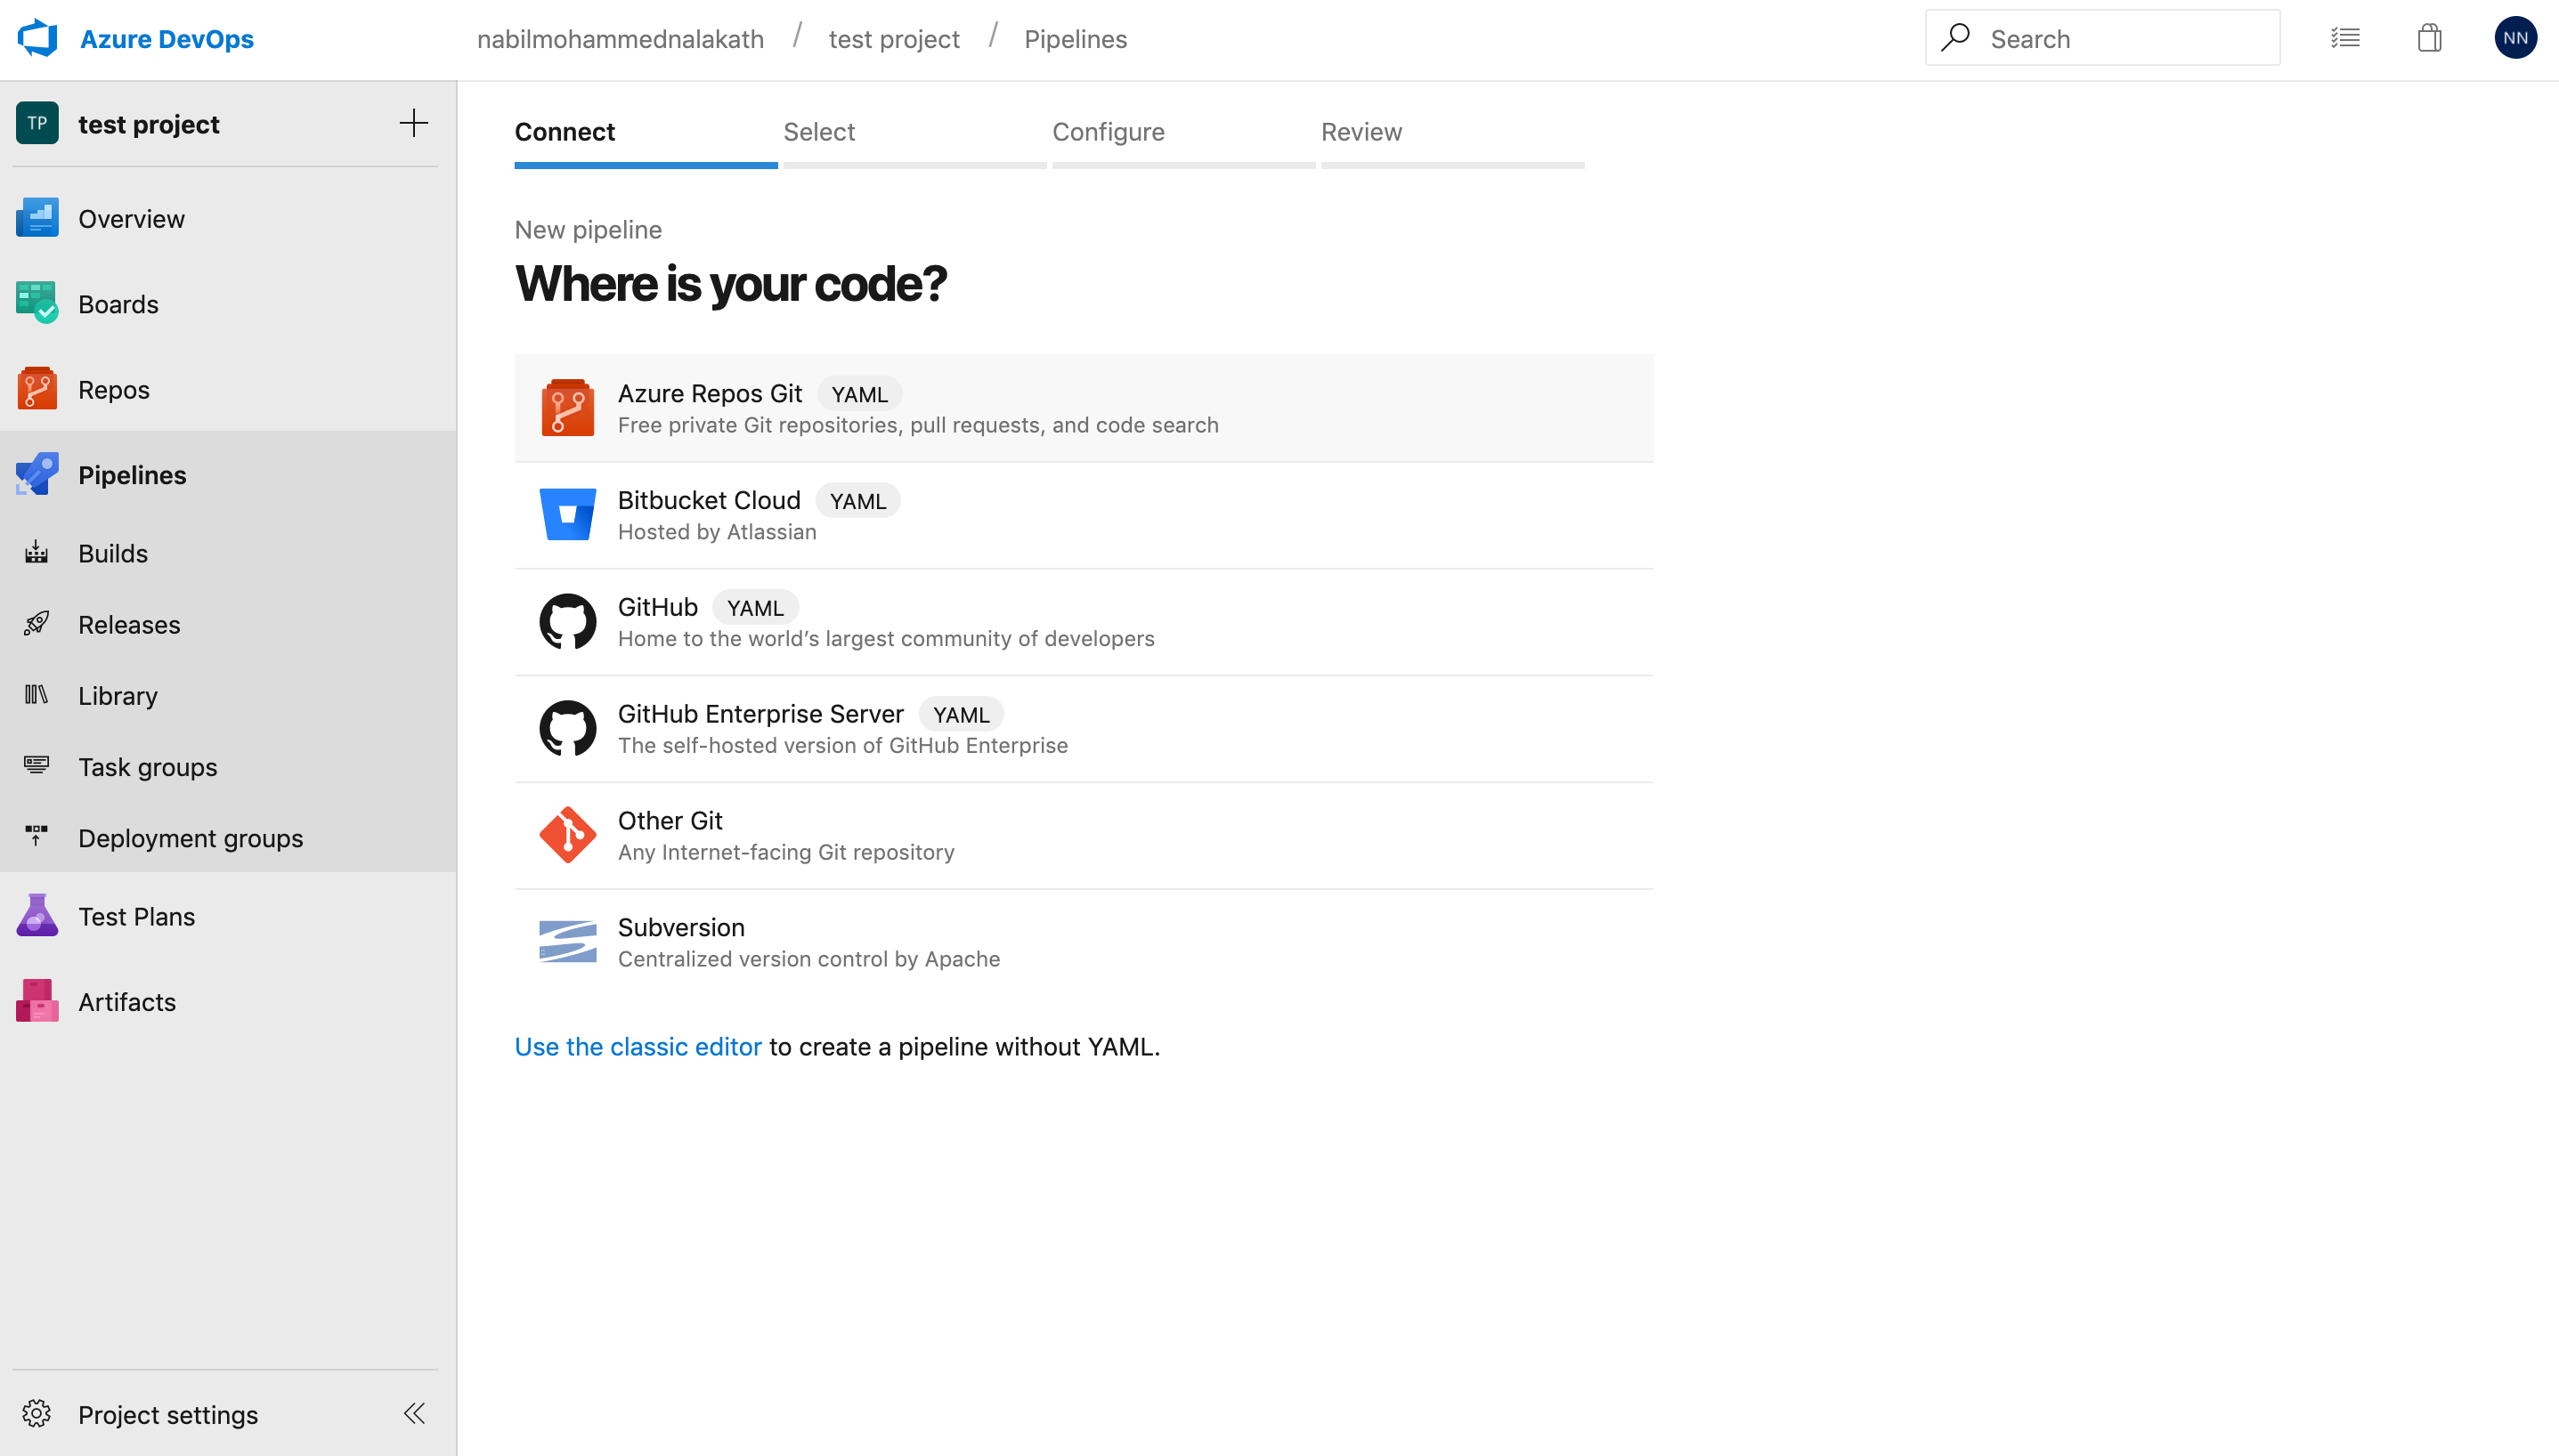Image resolution: width=2559 pixels, height=1456 pixels.
Task: Open the Overview section icon
Action: [37, 218]
